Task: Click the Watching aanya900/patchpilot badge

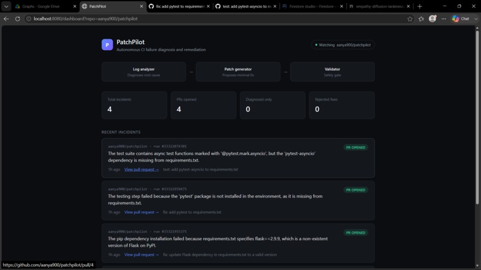Action: 343,45
